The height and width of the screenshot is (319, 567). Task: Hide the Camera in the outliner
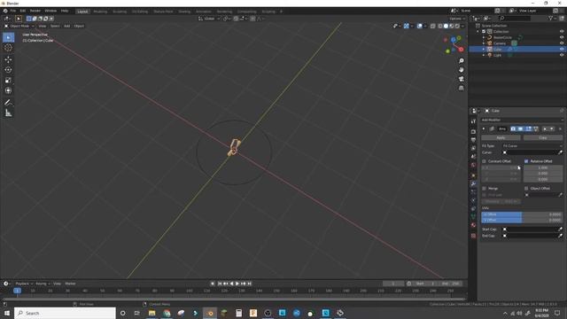[562, 43]
